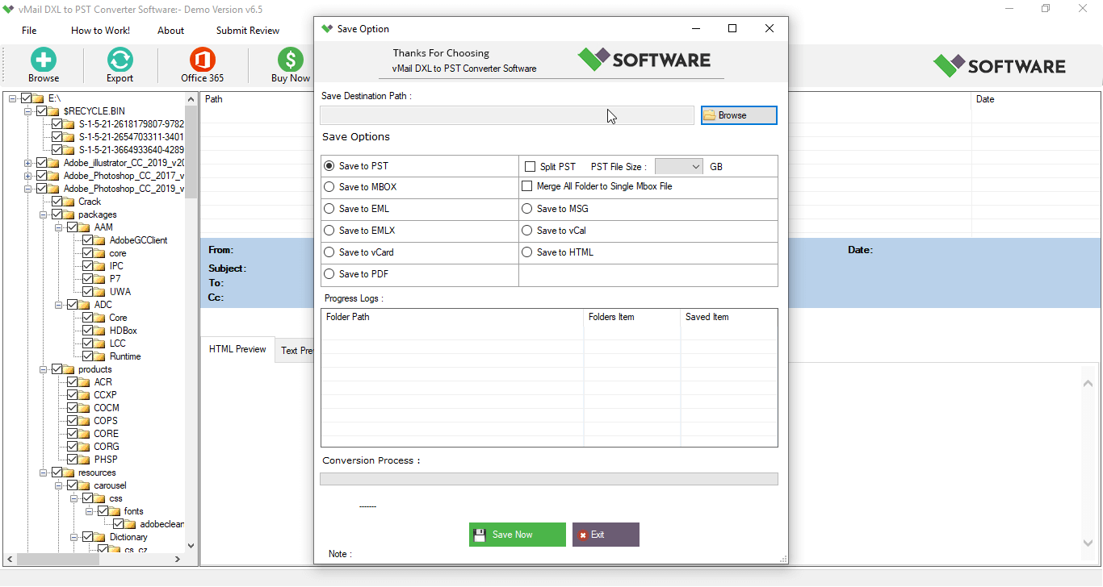The width and height of the screenshot is (1103, 587).
Task: Untick the ACR folder checkbox
Action: [73, 382]
